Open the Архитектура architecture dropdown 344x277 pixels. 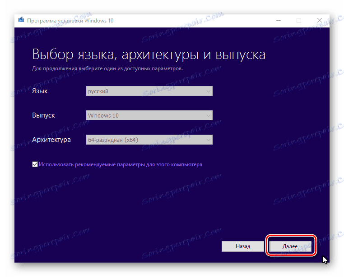tap(149, 140)
